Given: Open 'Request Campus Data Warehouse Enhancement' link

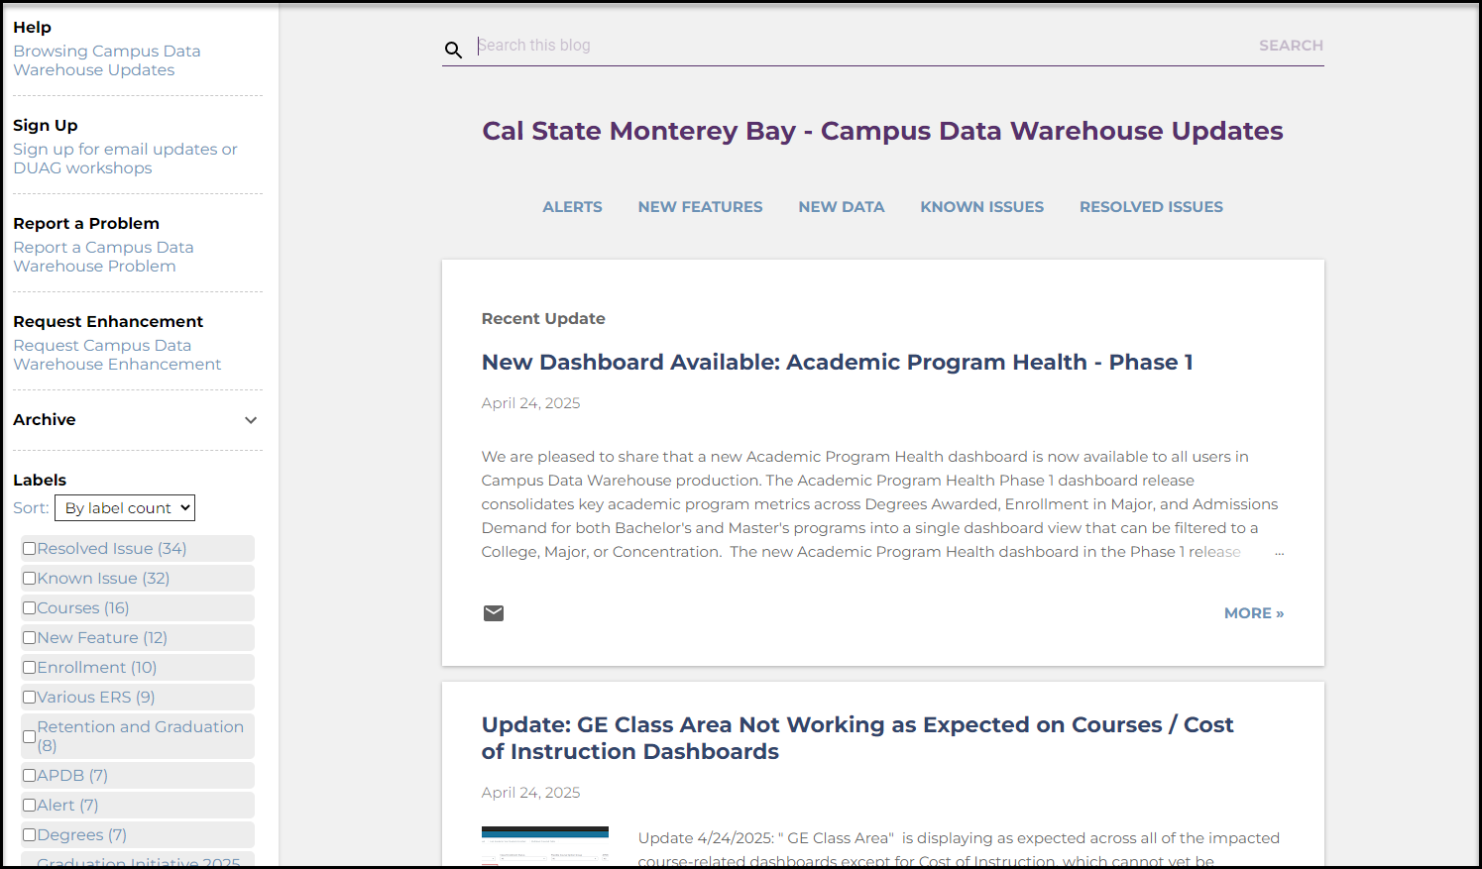Looking at the screenshot, I should click(117, 355).
